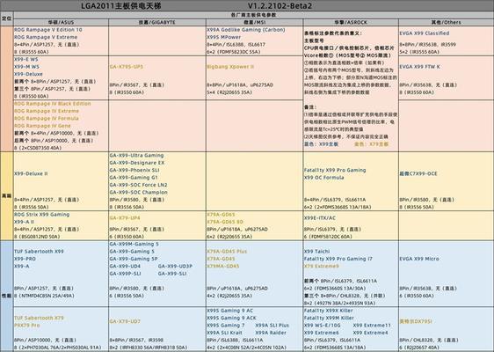Click 'ROG Rampage V Extreme' text
Screen dimensions: 494x352
pos(46,37)
